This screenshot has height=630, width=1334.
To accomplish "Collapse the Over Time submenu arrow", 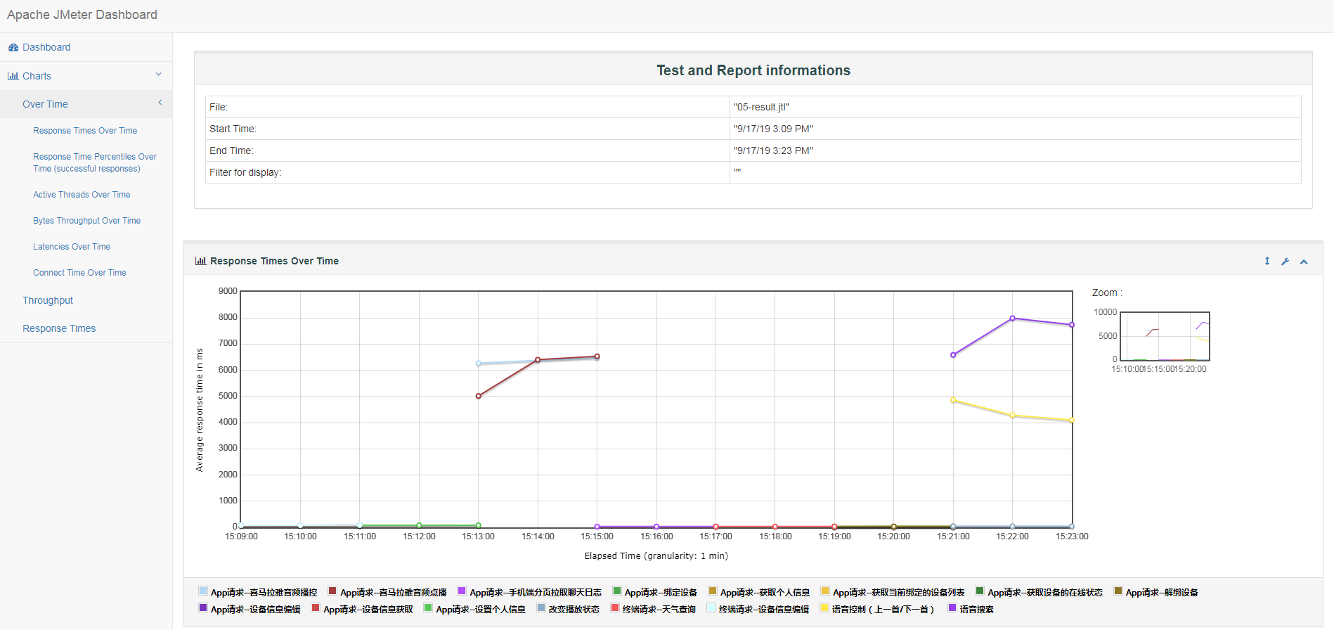I will coord(160,103).
